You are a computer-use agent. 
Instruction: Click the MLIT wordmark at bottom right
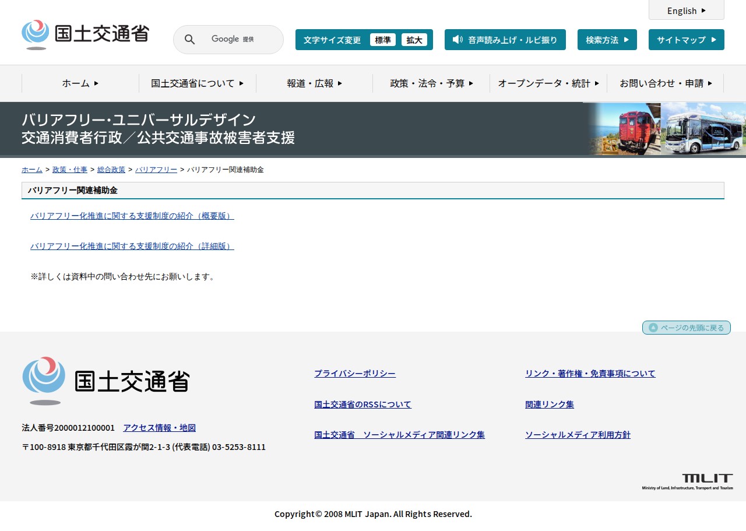[688, 481]
